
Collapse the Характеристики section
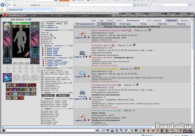coord(42,30)
